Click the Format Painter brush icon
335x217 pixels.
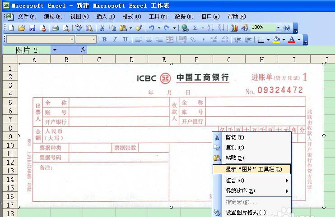pyautogui.click(x=139, y=28)
